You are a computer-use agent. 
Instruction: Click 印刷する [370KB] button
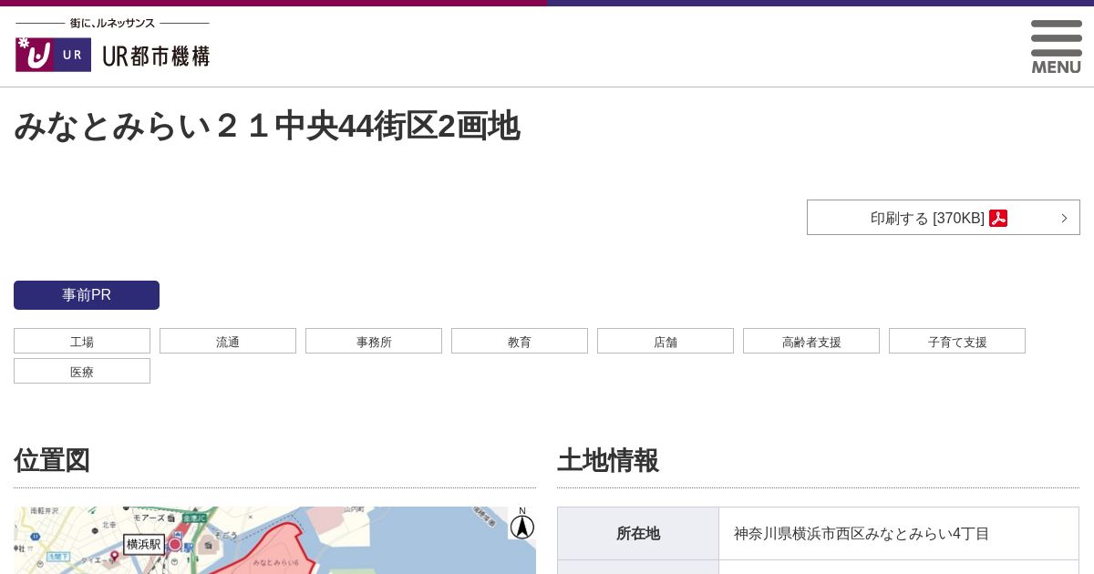coord(944,218)
